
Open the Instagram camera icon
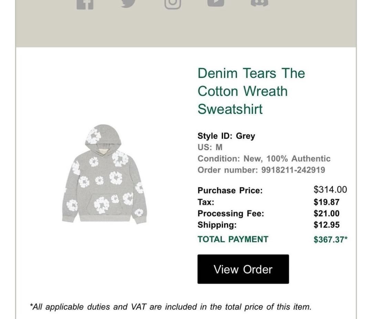click(173, 4)
